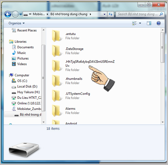Screen dimensions: 168x165
Task: Open the Online (\\10.122 network drive
Action: 29,103
